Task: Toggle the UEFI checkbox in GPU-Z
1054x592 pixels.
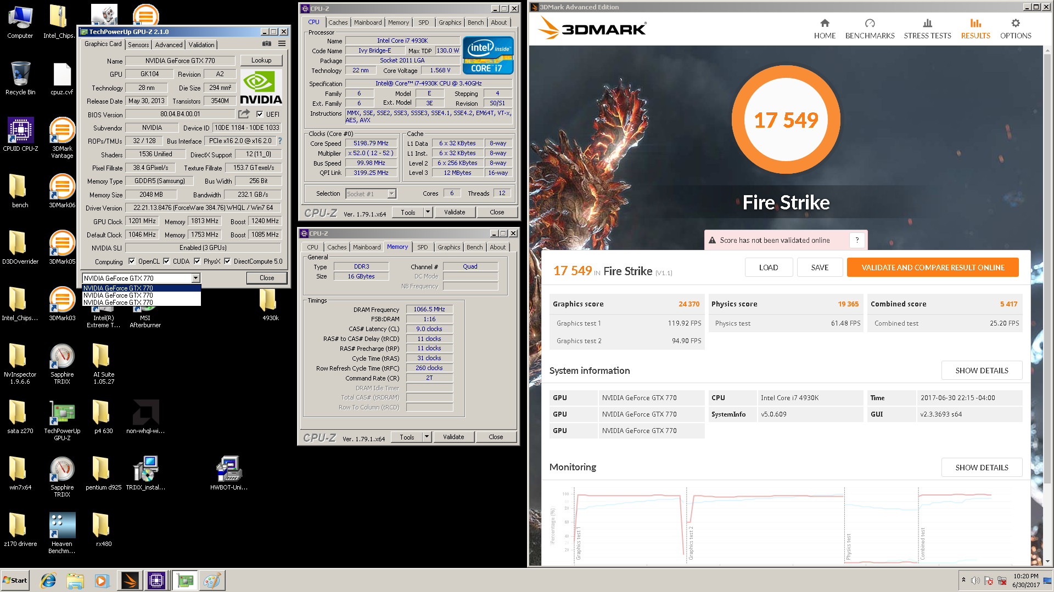Action: click(260, 114)
